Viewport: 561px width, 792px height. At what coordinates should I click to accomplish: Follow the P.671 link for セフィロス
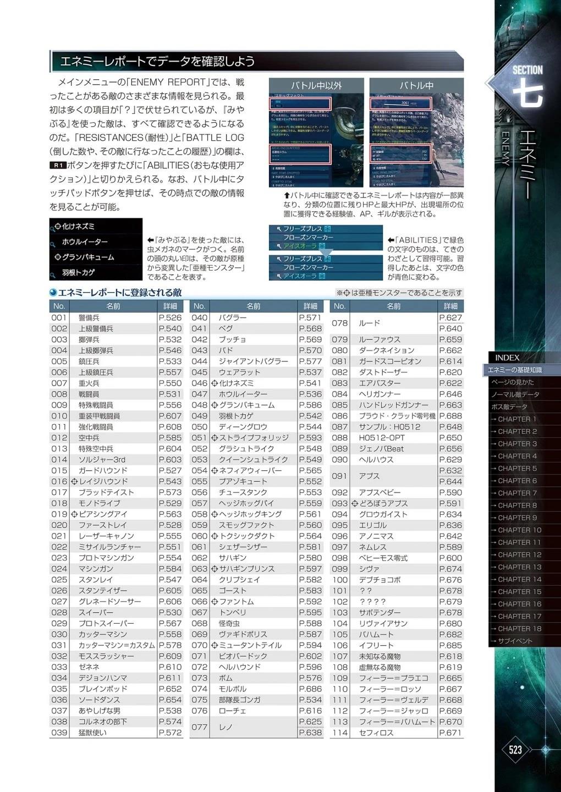(x=450, y=733)
